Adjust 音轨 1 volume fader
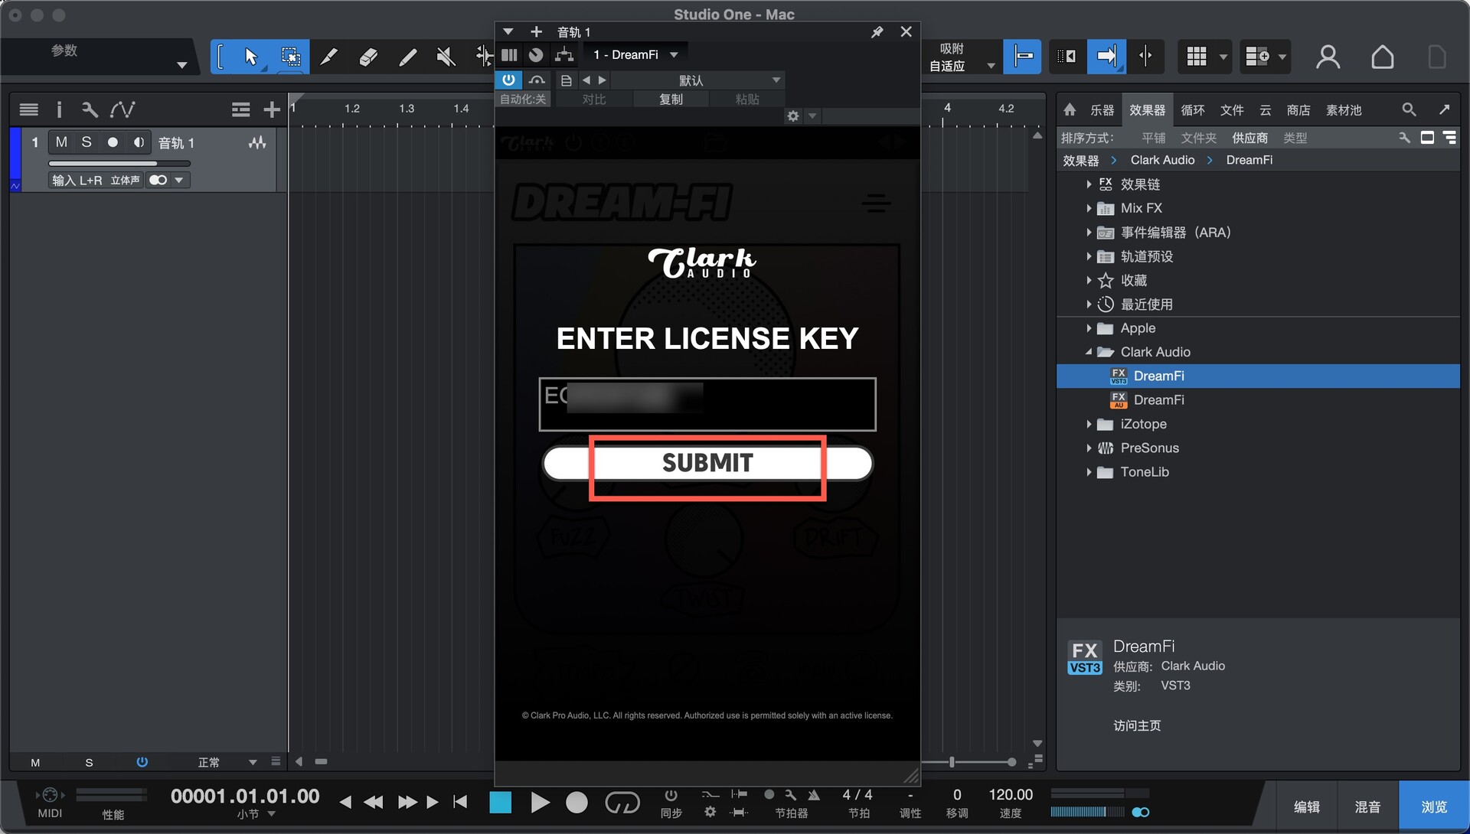Viewport: 1470px width, 834px height. point(119,163)
